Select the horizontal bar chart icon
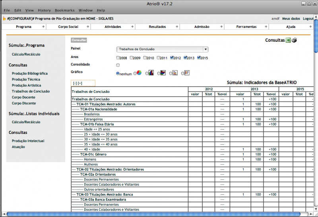The image size is (318, 217). click(x=163, y=73)
